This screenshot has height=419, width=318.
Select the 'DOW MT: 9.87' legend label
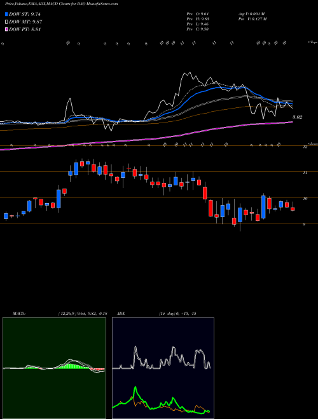click(x=25, y=22)
